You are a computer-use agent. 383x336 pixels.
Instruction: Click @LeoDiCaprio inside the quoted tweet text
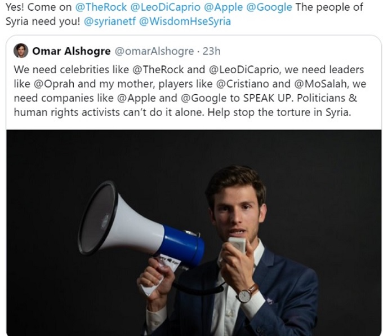[x=244, y=70]
